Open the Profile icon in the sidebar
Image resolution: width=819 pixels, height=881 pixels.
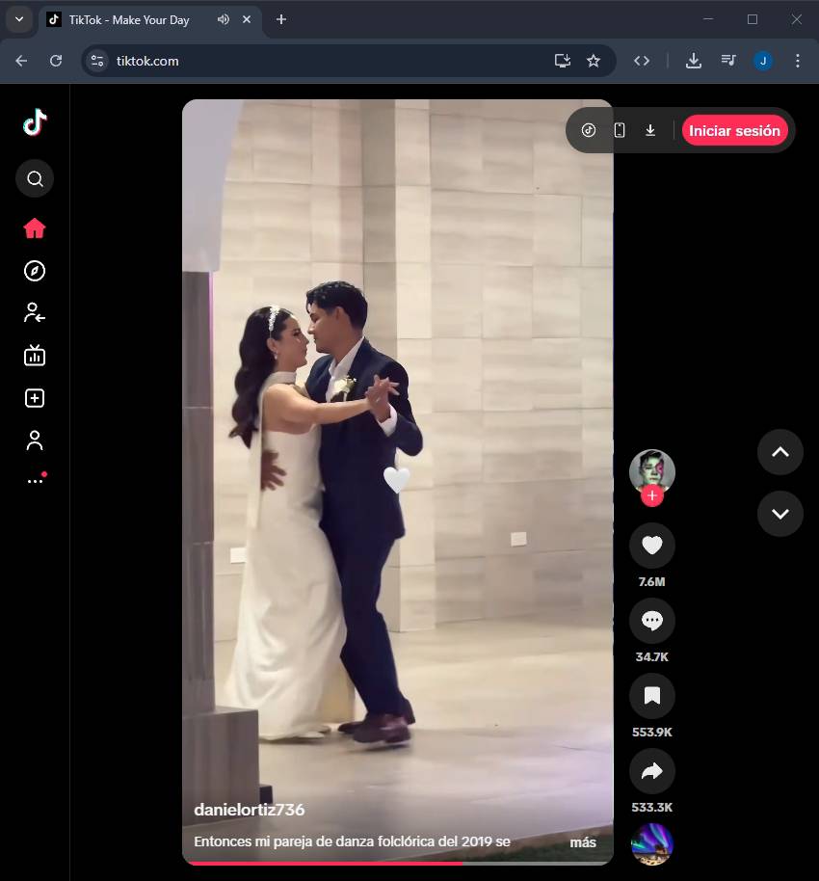(35, 440)
